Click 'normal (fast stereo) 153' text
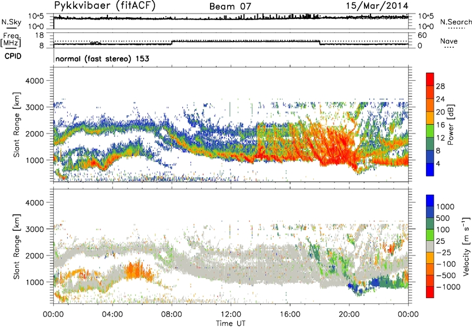 click(102, 58)
